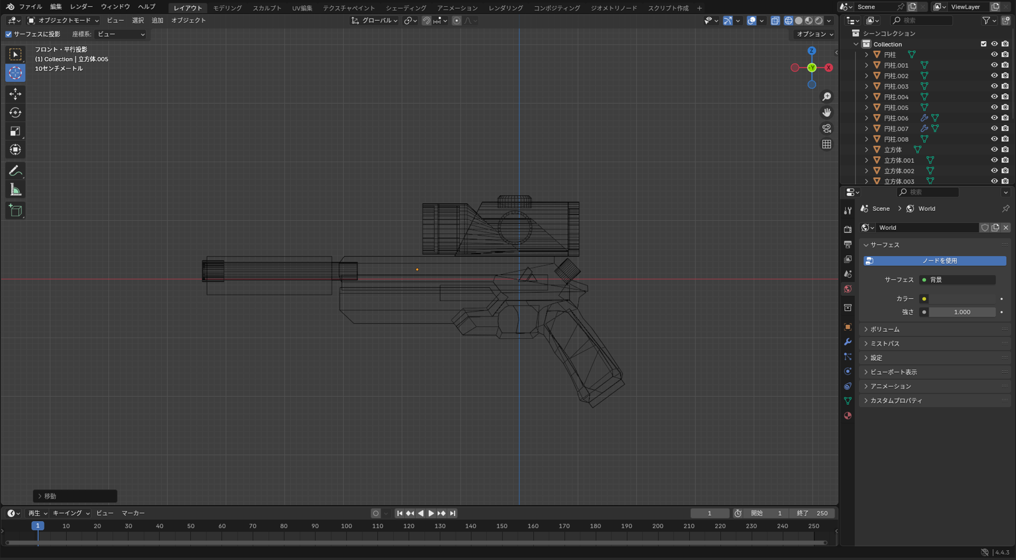
Task: Click the magnifier zoom icon beside the viewport
Action: point(827,96)
